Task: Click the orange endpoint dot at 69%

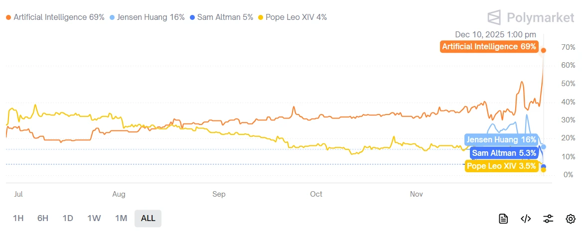Action: (x=544, y=50)
